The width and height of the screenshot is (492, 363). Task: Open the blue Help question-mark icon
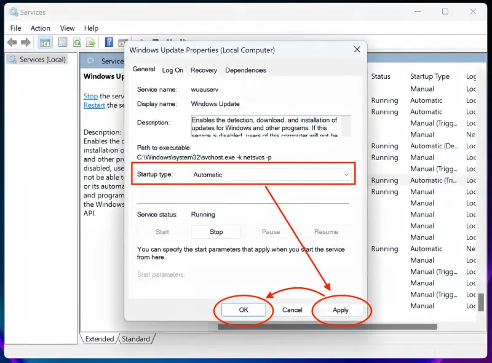pyautogui.click(x=109, y=42)
